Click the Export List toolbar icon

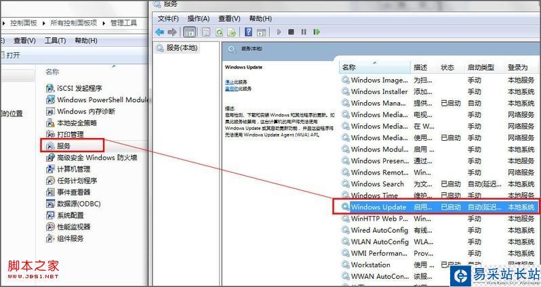click(231, 32)
